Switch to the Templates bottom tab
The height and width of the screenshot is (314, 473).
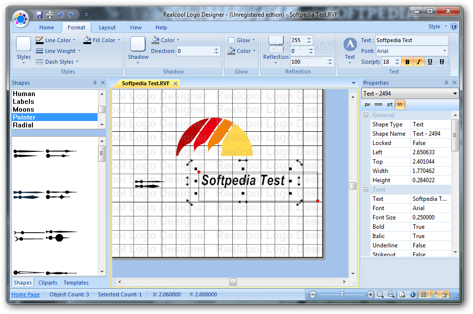click(76, 283)
